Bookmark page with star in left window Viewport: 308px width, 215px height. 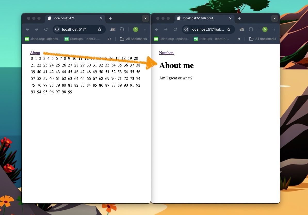click(x=100, y=29)
